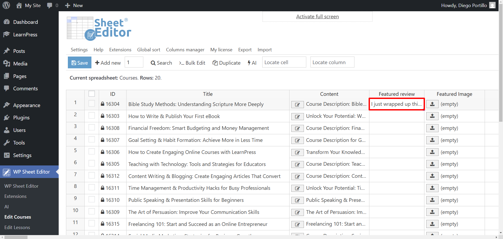The width and height of the screenshot is (503, 239).
Task: Open the AI lightning tool
Action: [252, 63]
